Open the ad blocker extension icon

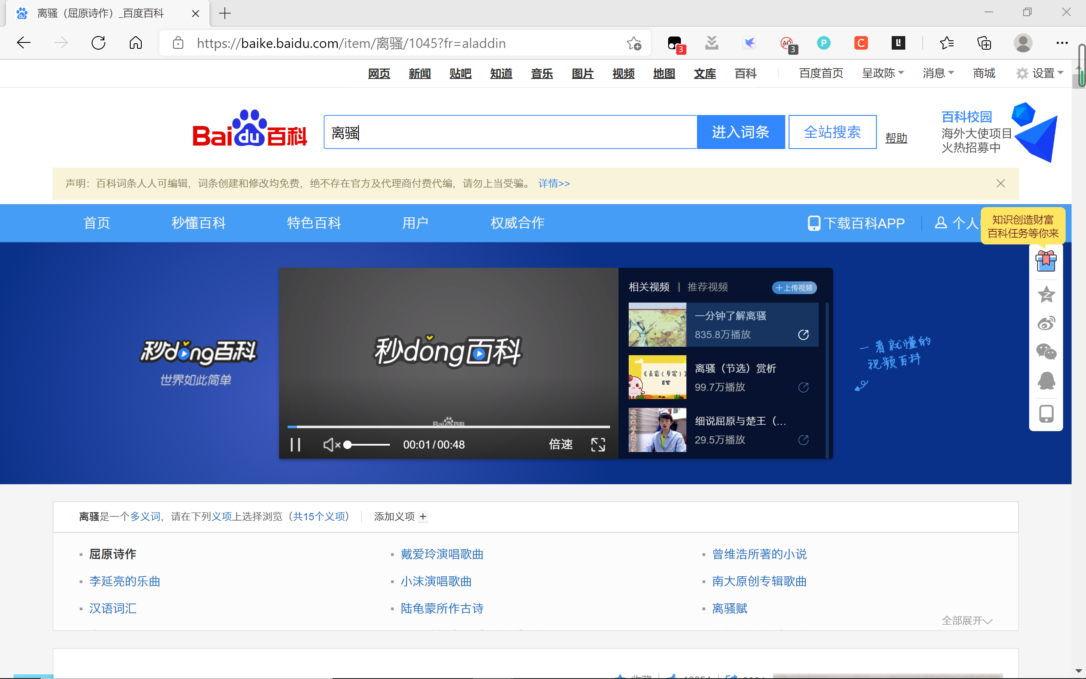point(787,43)
